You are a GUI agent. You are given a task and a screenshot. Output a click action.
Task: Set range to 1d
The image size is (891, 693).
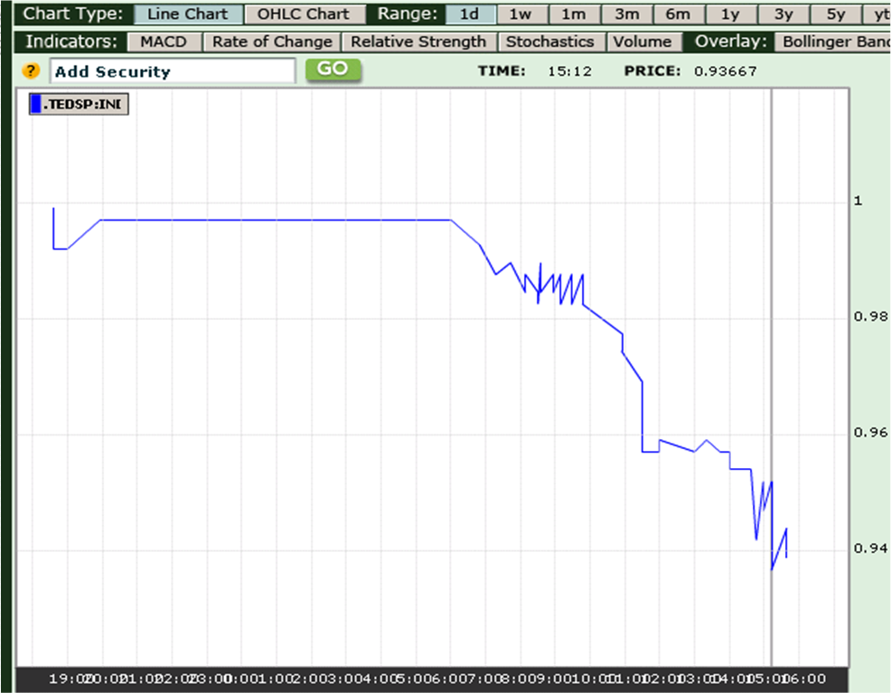(469, 14)
